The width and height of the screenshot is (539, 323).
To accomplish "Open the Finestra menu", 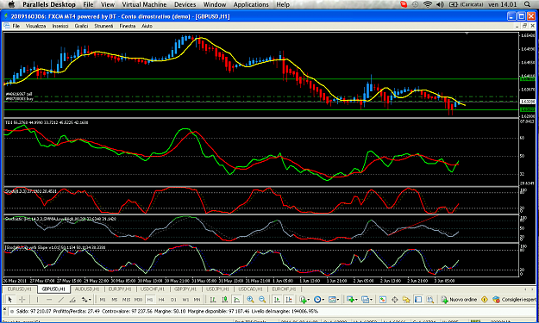I will [128, 26].
